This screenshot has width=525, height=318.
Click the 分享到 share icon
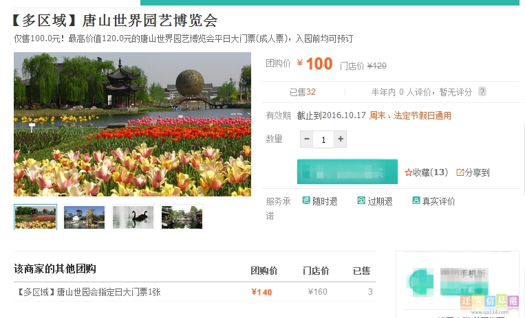(x=460, y=172)
